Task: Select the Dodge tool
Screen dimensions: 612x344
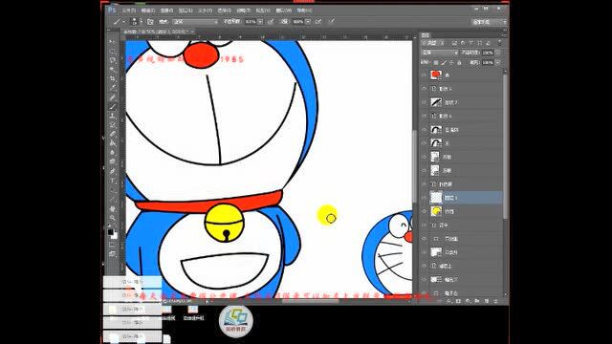Action: (x=113, y=161)
